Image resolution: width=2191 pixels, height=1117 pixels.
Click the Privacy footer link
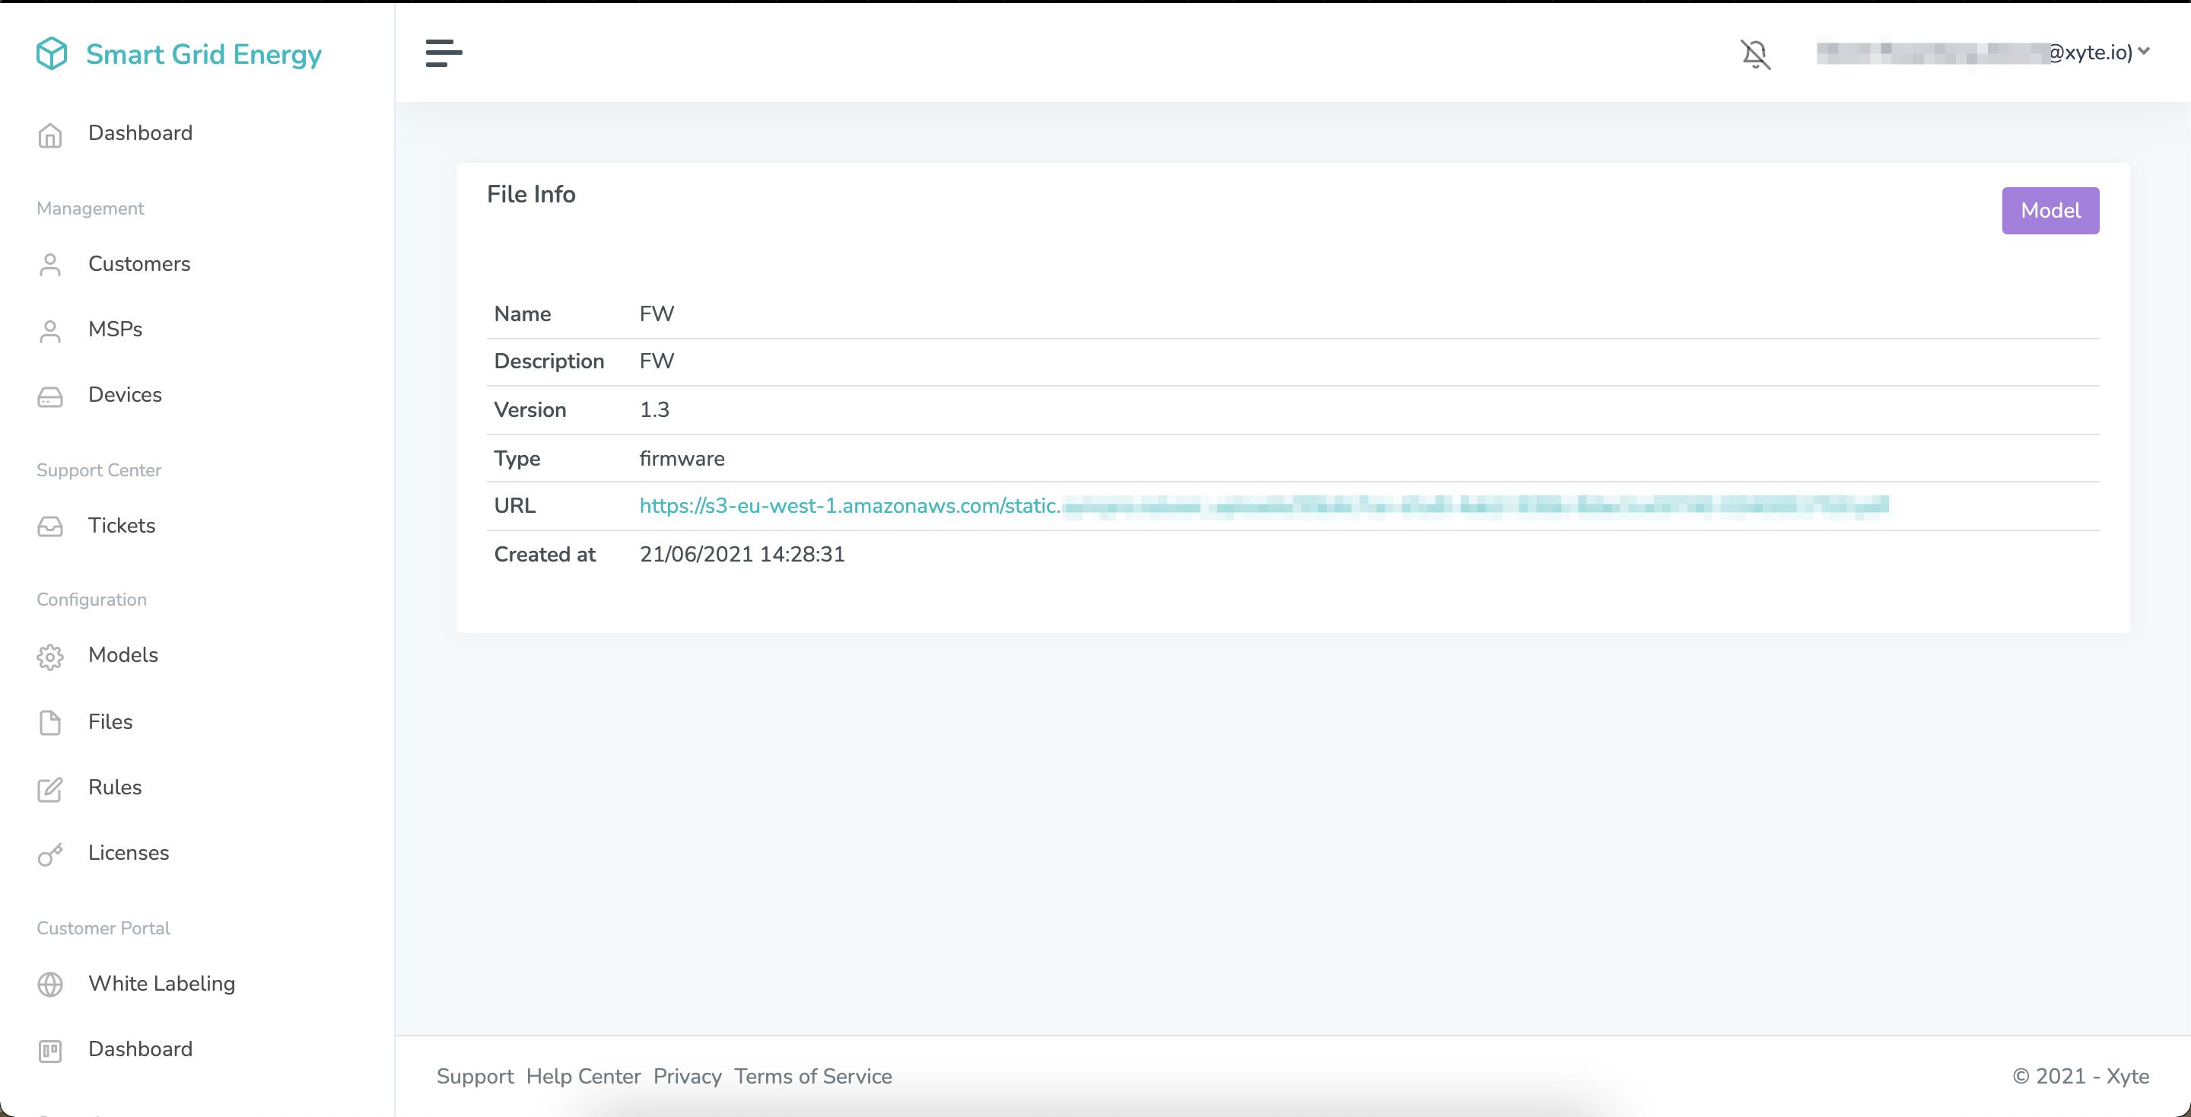[686, 1076]
